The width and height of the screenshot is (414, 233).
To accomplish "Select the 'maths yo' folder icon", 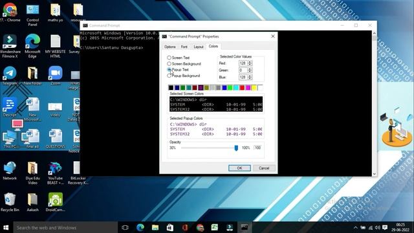I will [55, 12].
